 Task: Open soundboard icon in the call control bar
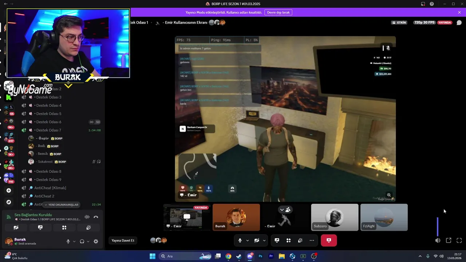[300, 241]
